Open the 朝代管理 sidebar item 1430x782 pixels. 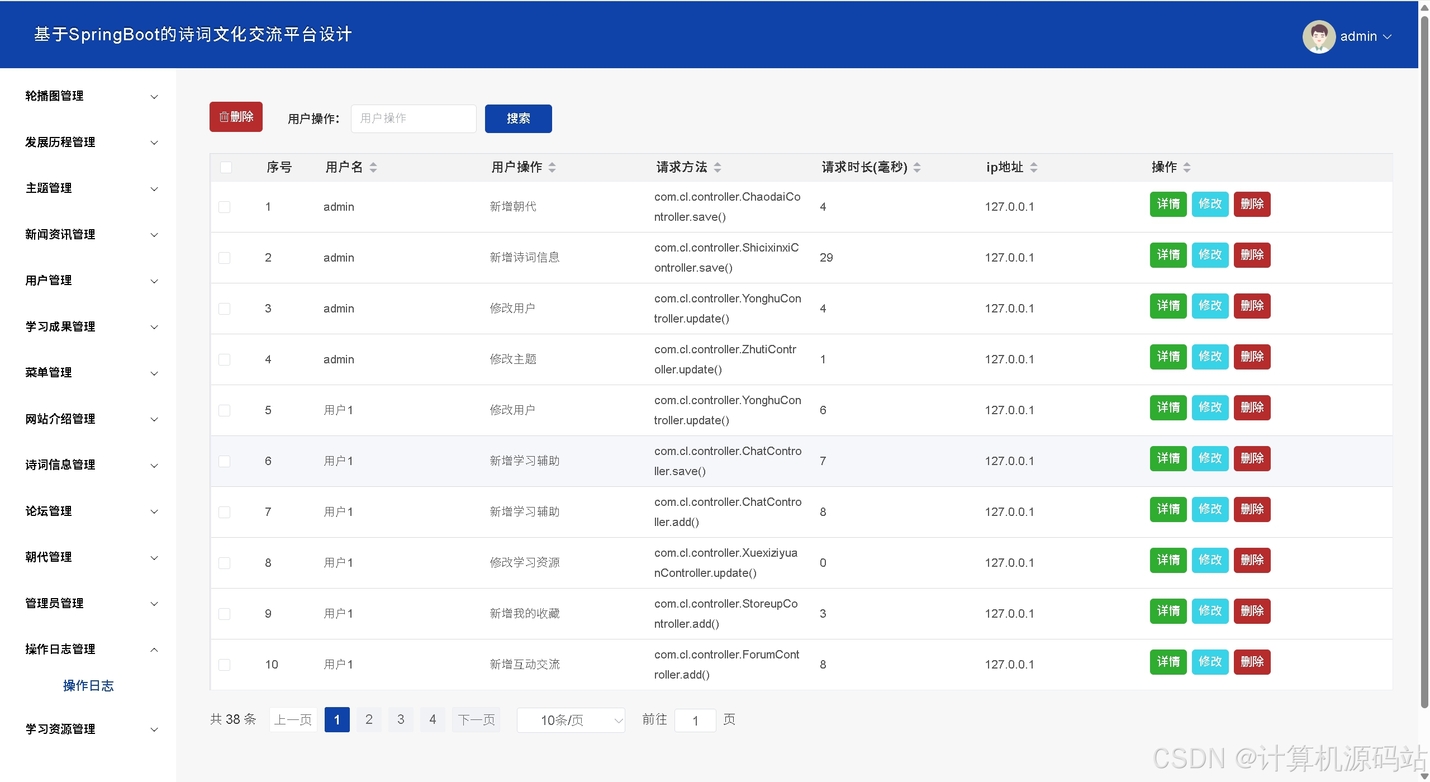[88, 557]
